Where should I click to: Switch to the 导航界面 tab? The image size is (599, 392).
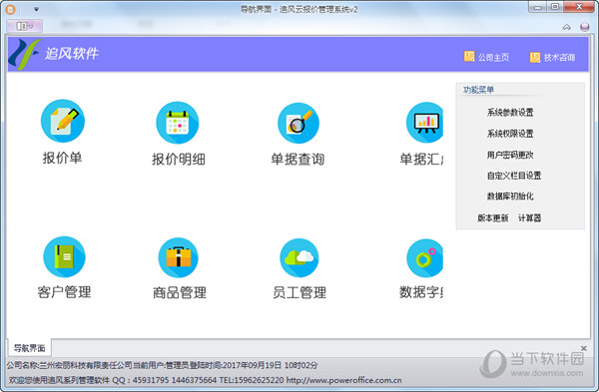29,348
